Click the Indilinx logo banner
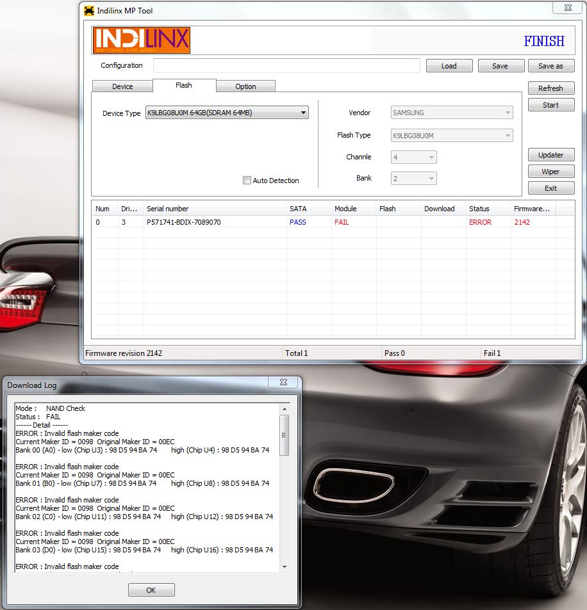The height and width of the screenshot is (610, 587). (142, 40)
